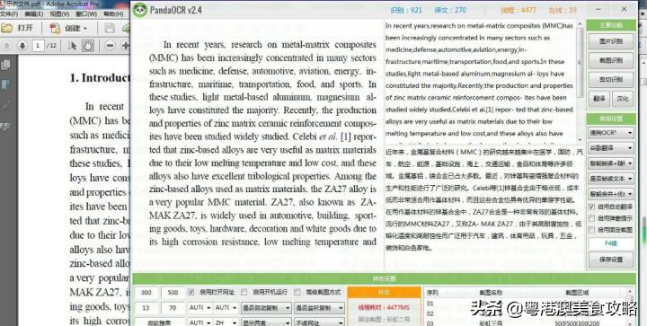Toggle 高级截图方式 checkbox
This screenshot has height=326, width=647.
(x=297, y=292)
